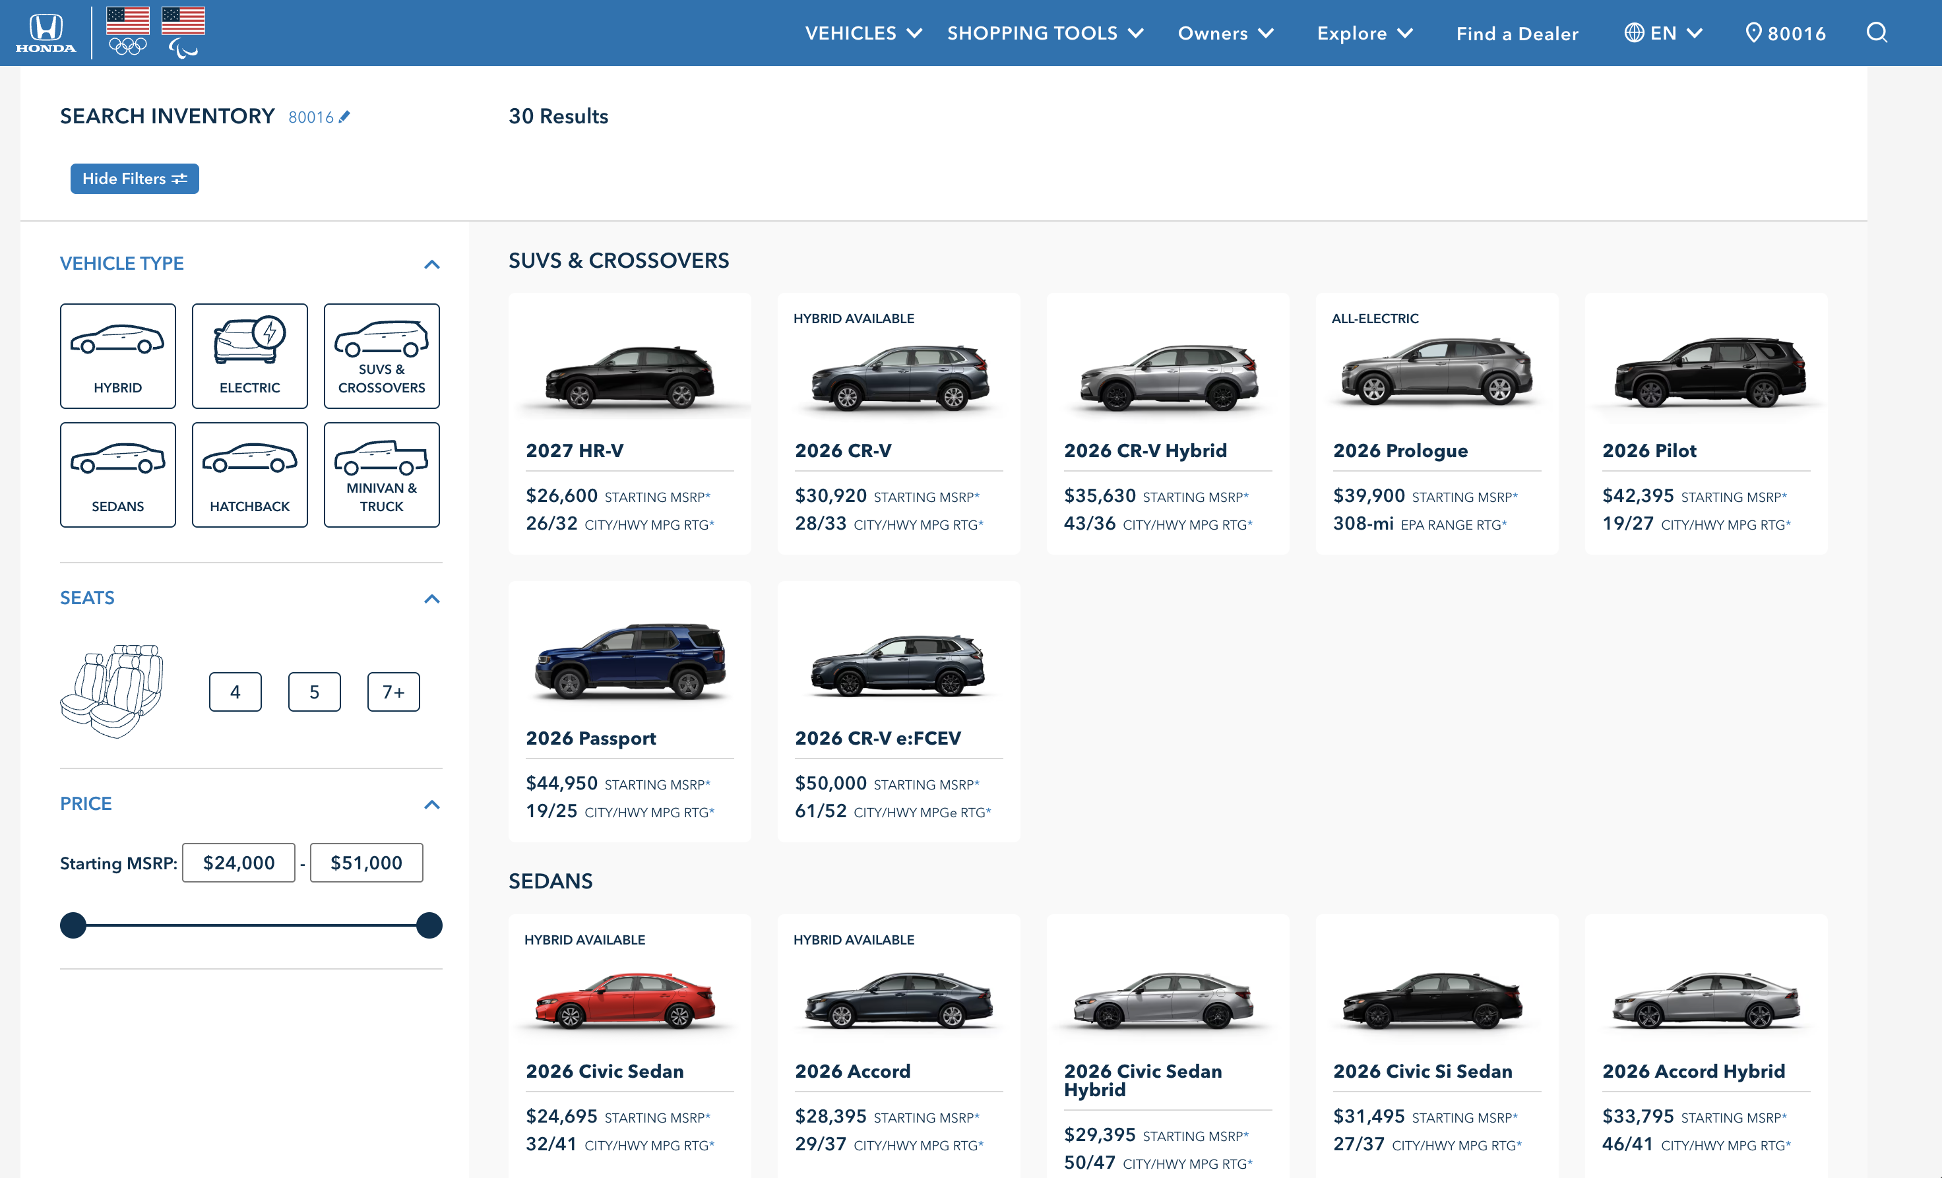
Task: Open the 2026 Accord Hybrid image
Action: (x=1707, y=1000)
